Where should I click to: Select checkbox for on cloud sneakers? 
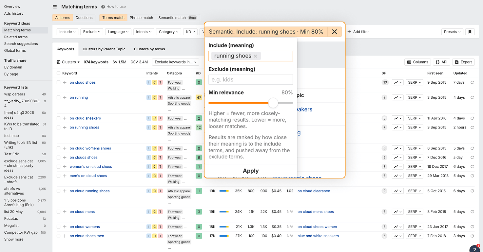tap(58, 118)
